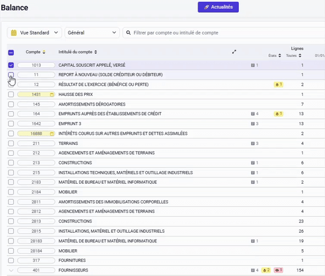The height and width of the screenshot is (276, 325).
Task: Click the calendar icon on account 16888
Action: click(x=52, y=134)
